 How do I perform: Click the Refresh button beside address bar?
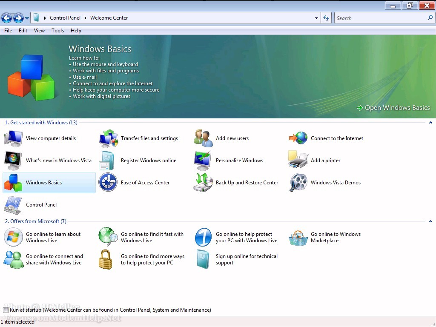click(326, 18)
